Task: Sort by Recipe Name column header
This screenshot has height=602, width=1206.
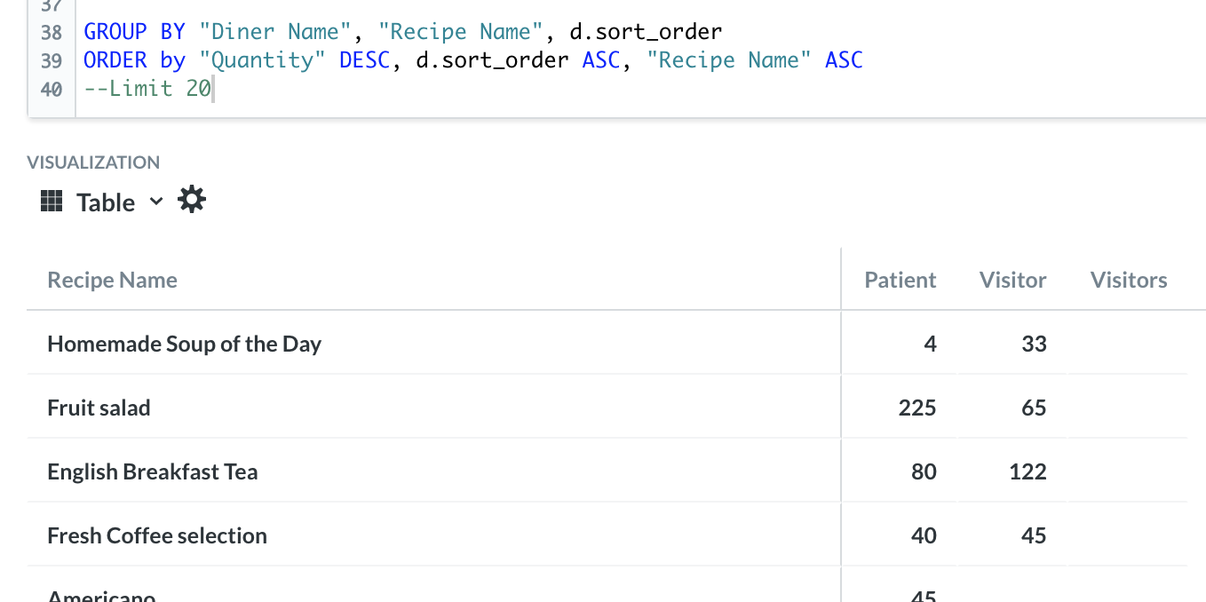Action: 112,280
